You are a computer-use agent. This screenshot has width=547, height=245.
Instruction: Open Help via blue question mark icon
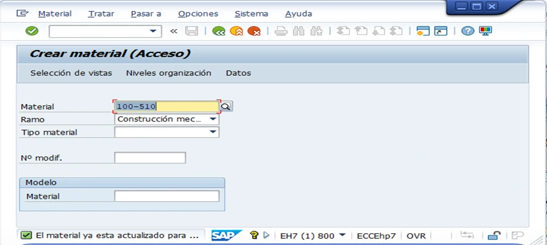tap(468, 31)
